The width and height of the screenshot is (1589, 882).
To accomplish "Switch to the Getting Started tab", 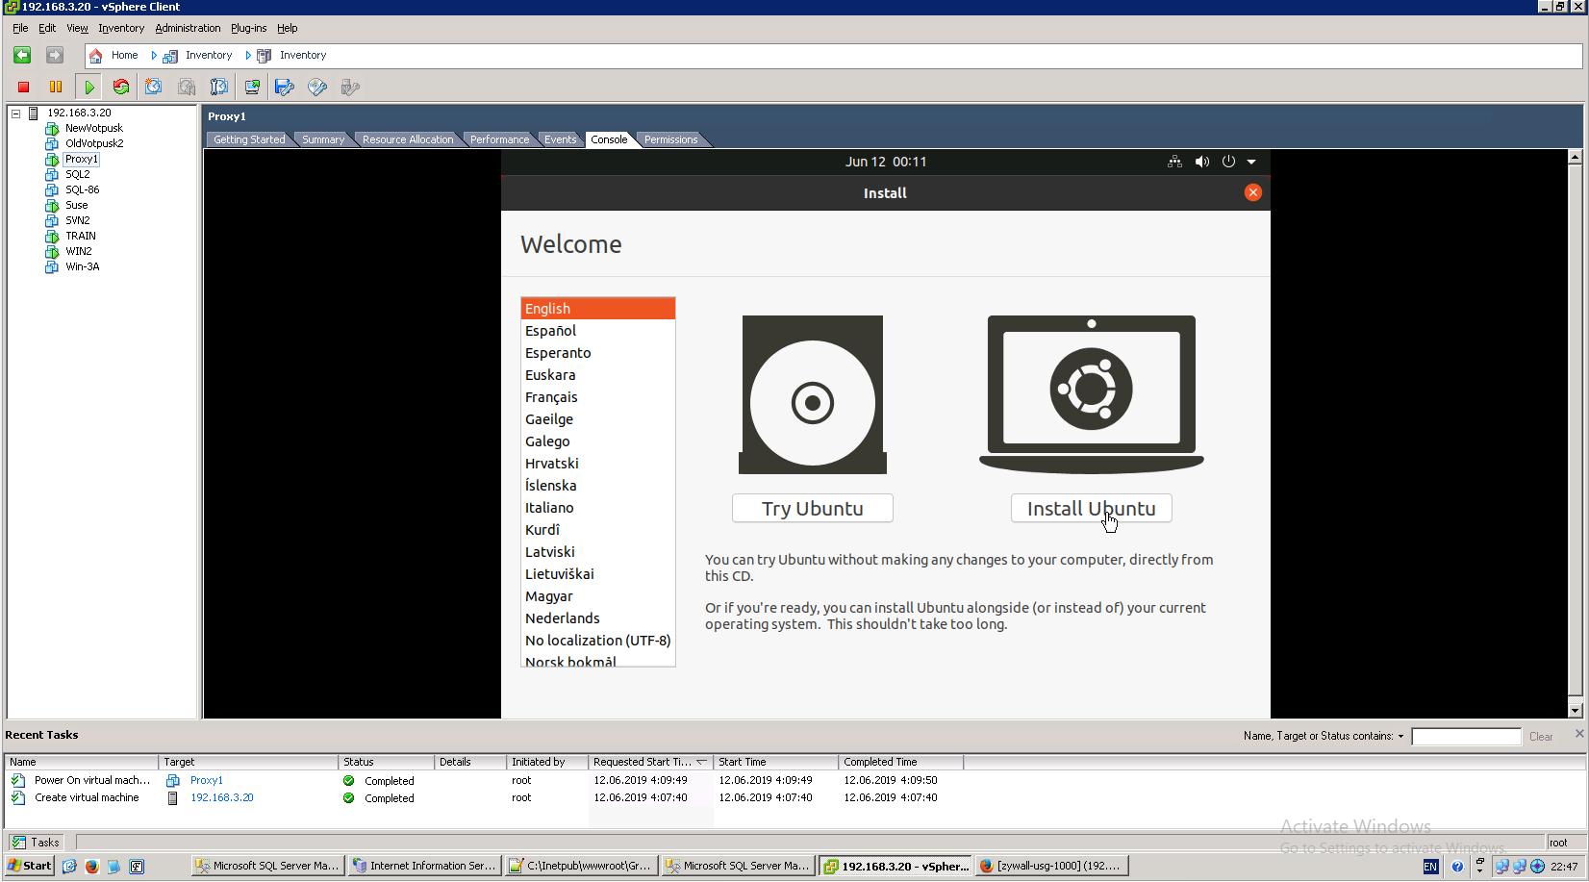I will point(249,140).
